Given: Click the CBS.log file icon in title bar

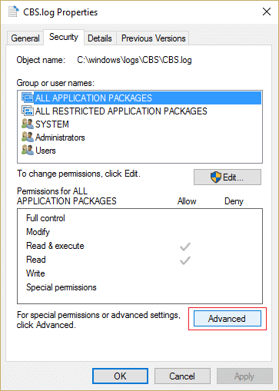Looking at the screenshot, I should click(x=13, y=12).
